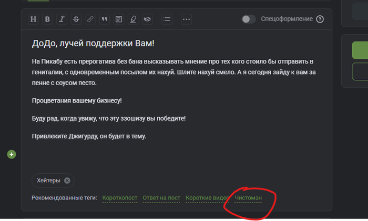Toggle italic formatting
368x221 pixels.
pos(62,19)
